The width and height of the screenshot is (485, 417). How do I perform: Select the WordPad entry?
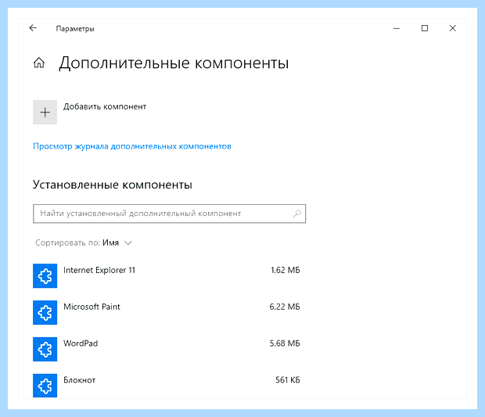tap(167, 349)
